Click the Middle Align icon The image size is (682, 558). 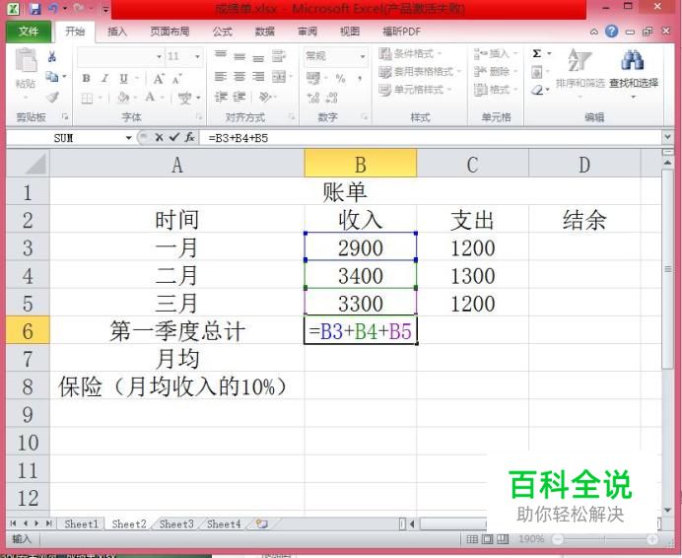(x=239, y=56)
